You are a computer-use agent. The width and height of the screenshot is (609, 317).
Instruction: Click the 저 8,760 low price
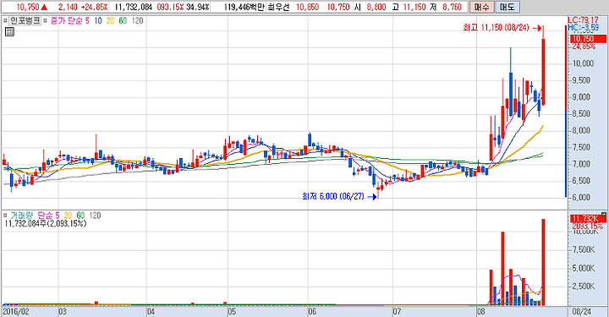click(446, 7)
